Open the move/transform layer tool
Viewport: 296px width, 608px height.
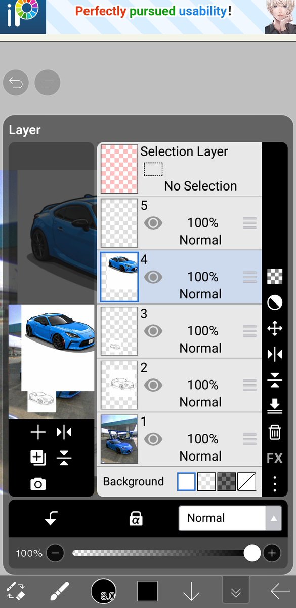click(275, 329)
